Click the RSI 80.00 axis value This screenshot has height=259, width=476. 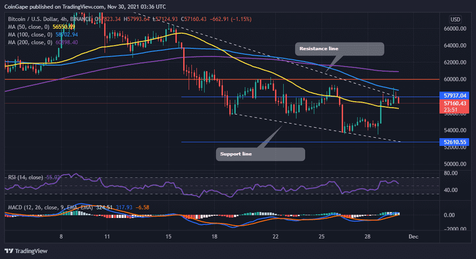(450, 173)
